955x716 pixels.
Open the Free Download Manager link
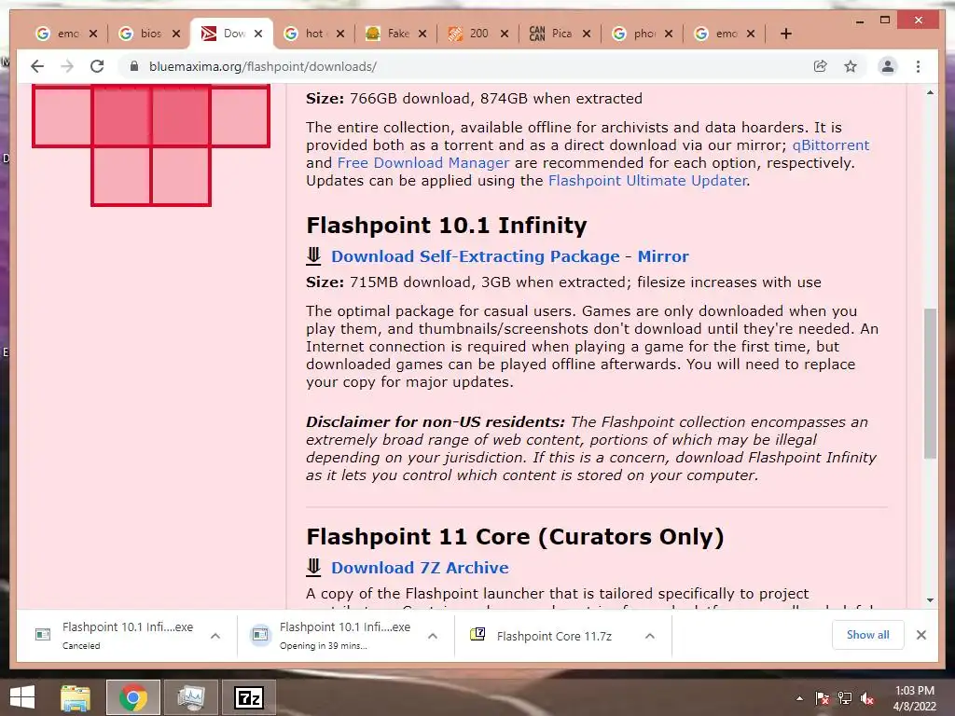(422, 162)
